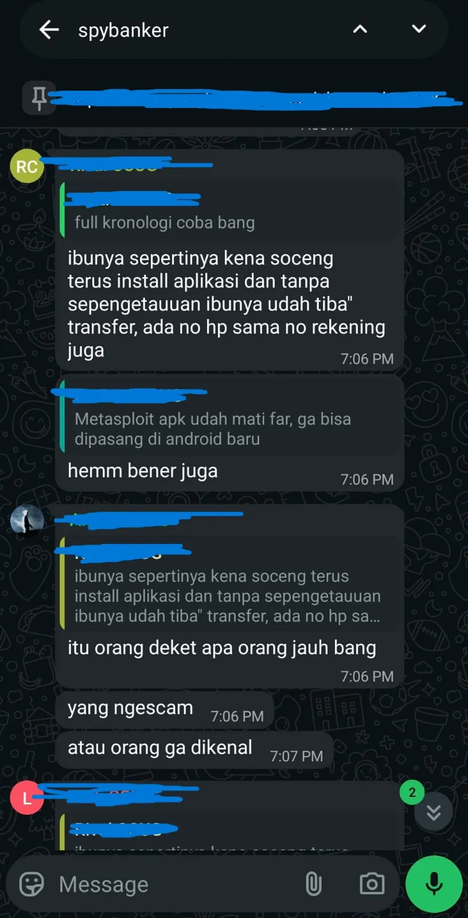This screenshot has height=918, width=468.
Task: Select the 'atau orang ga dikenal' message
Action: (194, 749)
